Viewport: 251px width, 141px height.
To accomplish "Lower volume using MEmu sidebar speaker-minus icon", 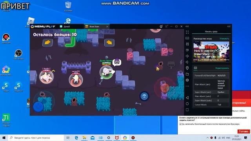I will click(187, 62).
